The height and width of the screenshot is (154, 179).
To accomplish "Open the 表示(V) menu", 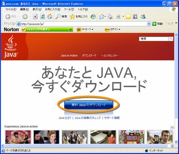I will point(37,9).
